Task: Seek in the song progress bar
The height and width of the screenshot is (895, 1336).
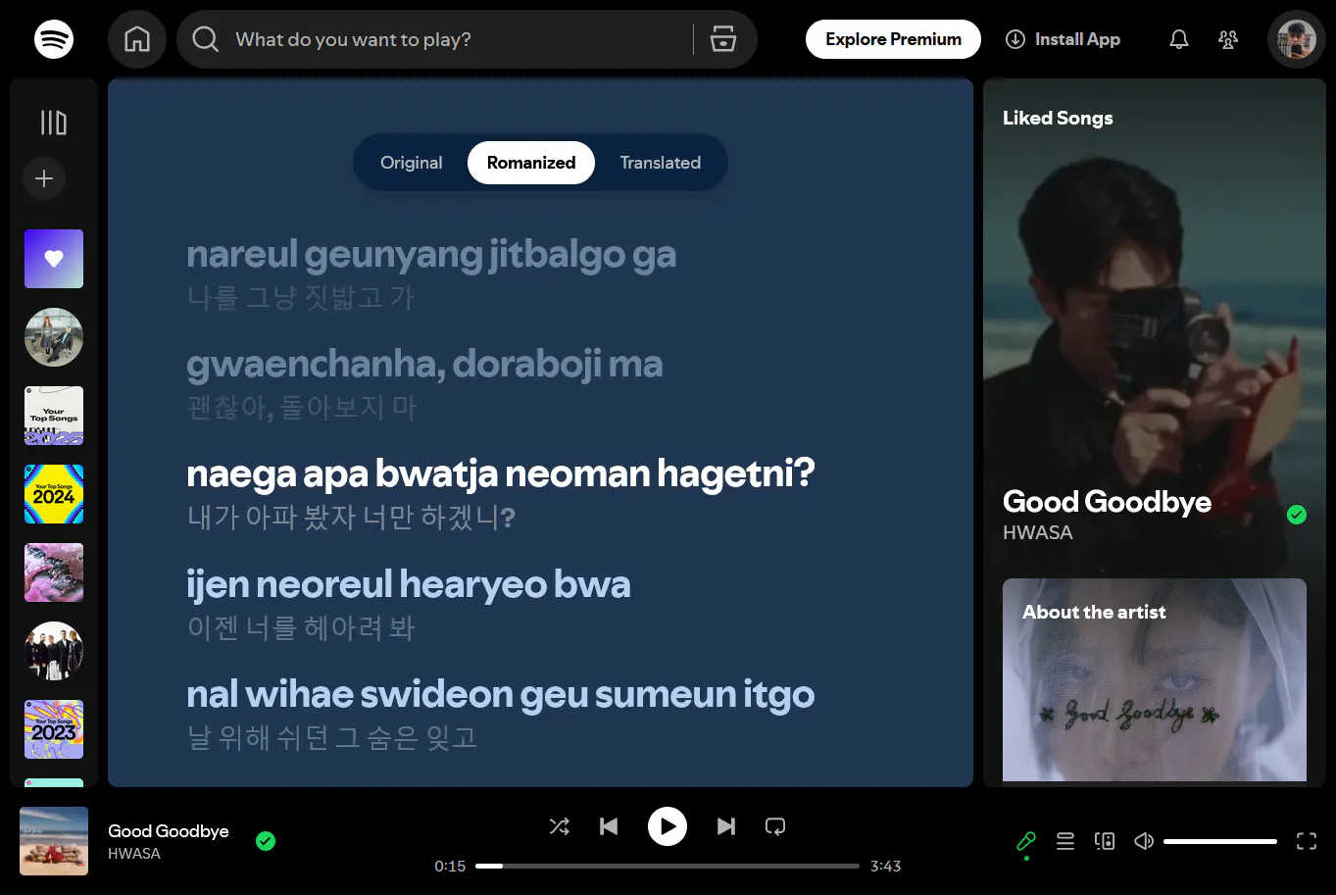Action: (668, 866)
